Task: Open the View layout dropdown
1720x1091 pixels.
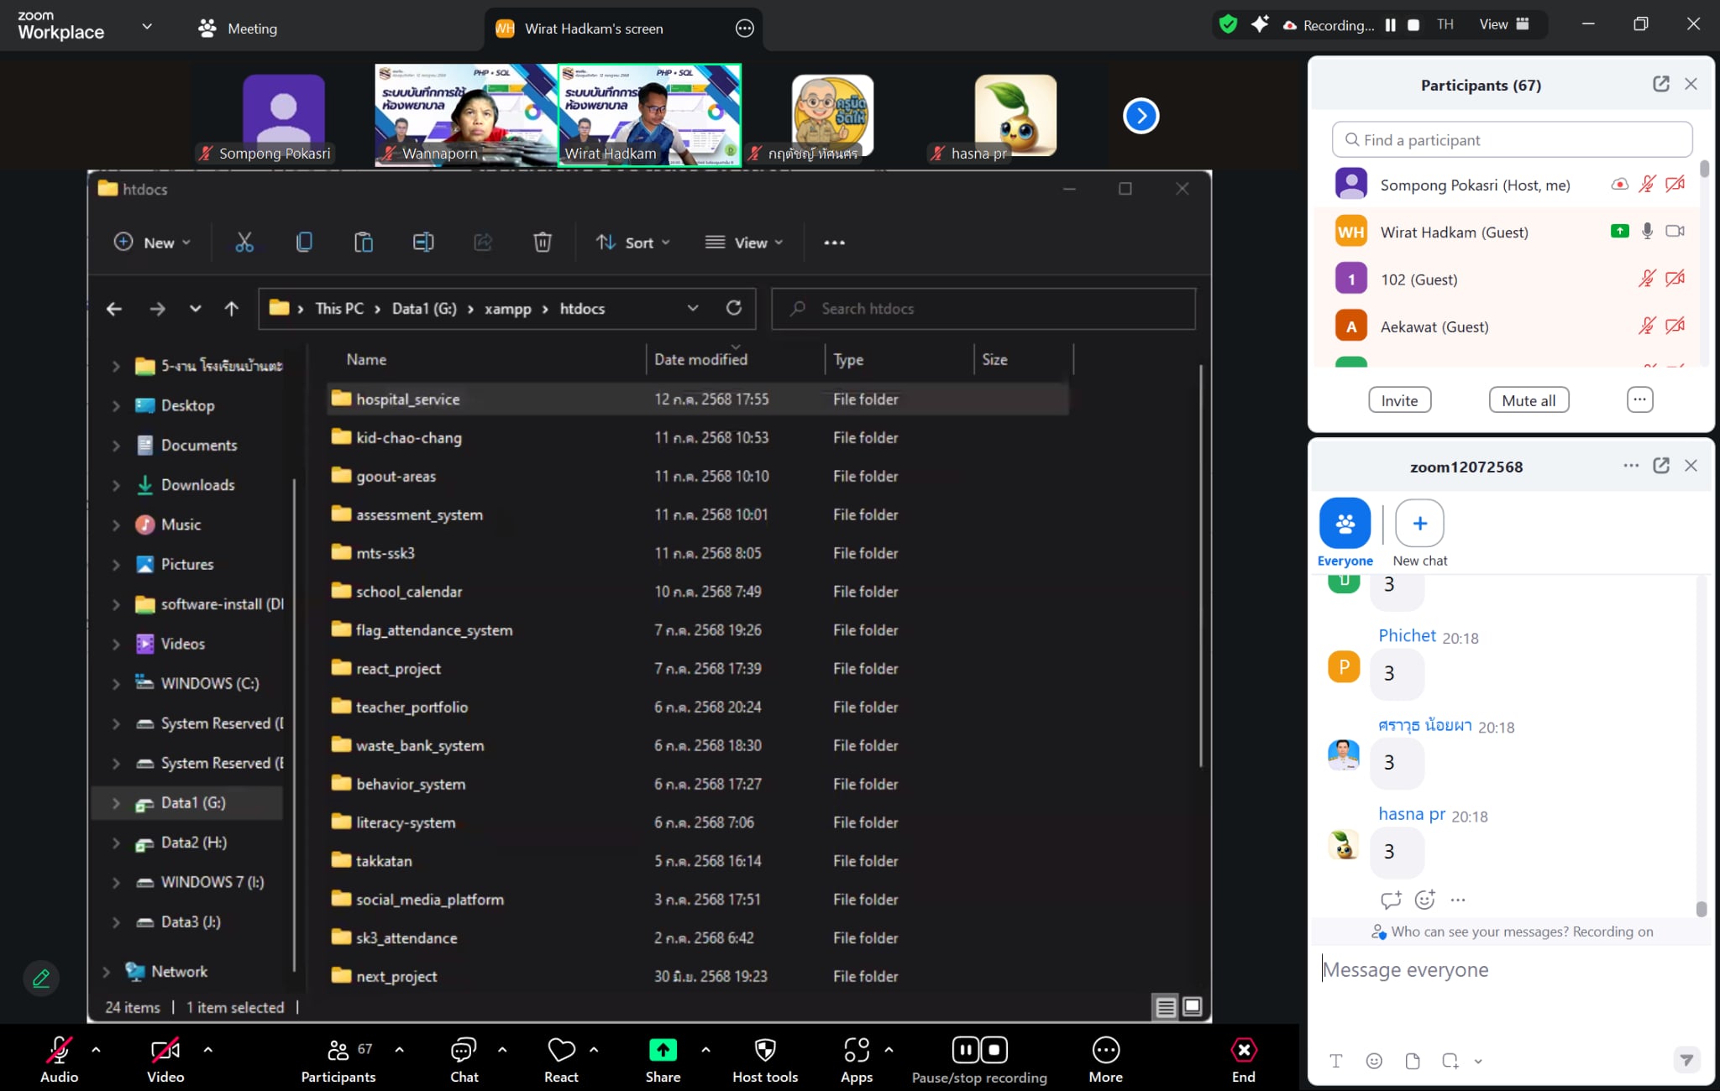Action: tap(1503, 24)
